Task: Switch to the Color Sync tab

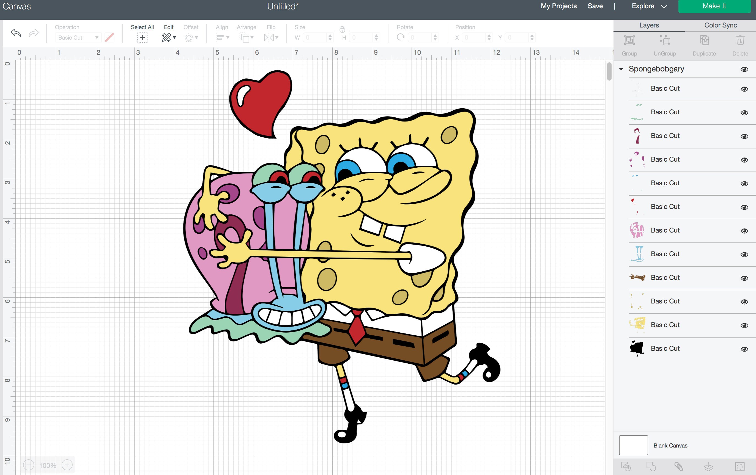Action: point(720,25)
